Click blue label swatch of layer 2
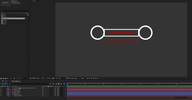This screenshot has width=192, height=100. pyautogui.click(x=8, y=90)
